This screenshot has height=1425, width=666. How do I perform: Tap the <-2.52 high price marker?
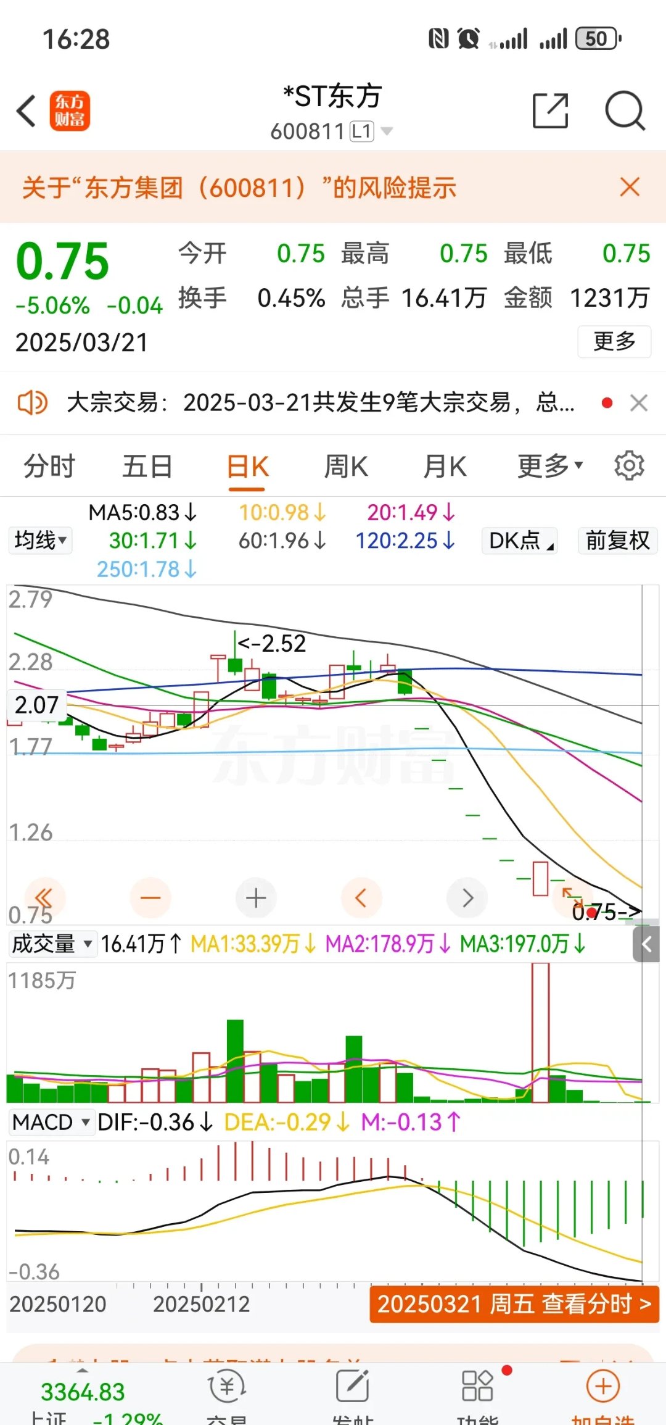[x=272, y=644]
